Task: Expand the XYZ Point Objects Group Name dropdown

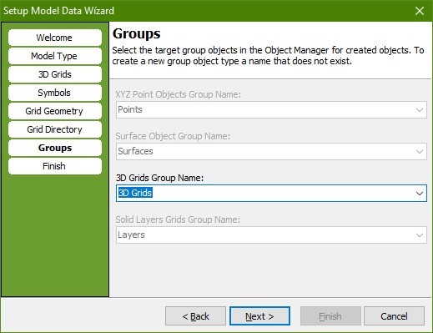Action: [420, 110]
